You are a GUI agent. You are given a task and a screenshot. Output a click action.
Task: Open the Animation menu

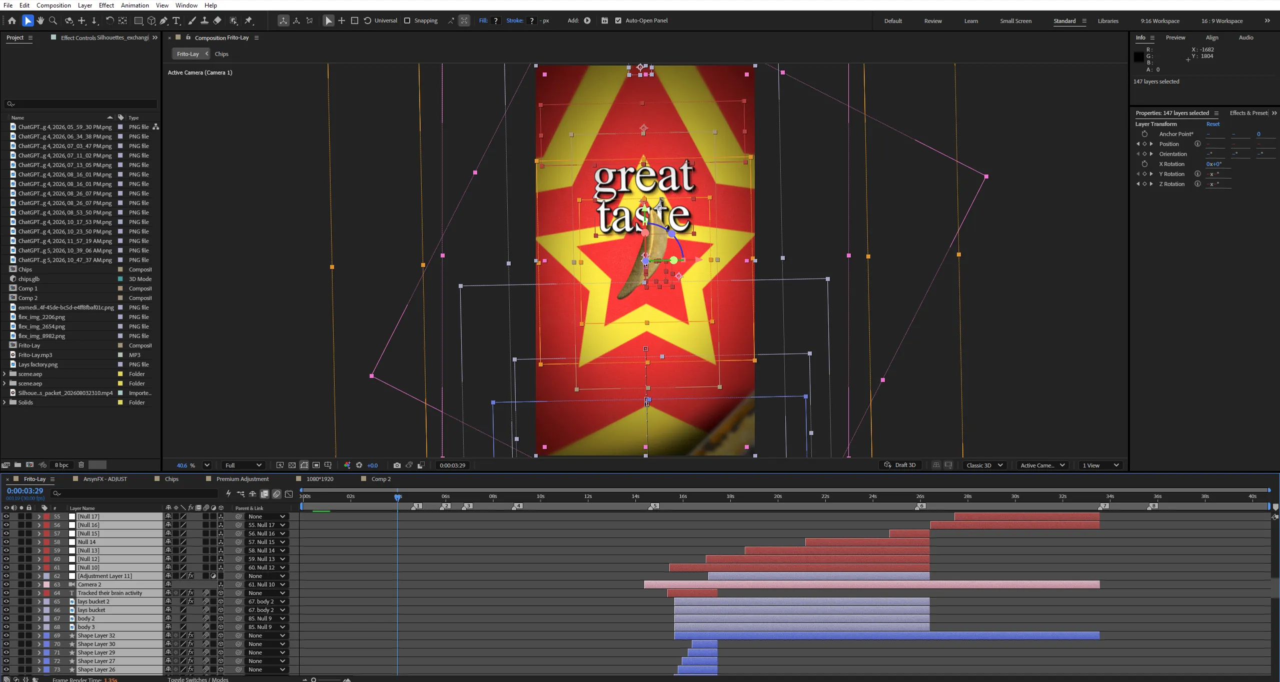click(x=135, y=5)
